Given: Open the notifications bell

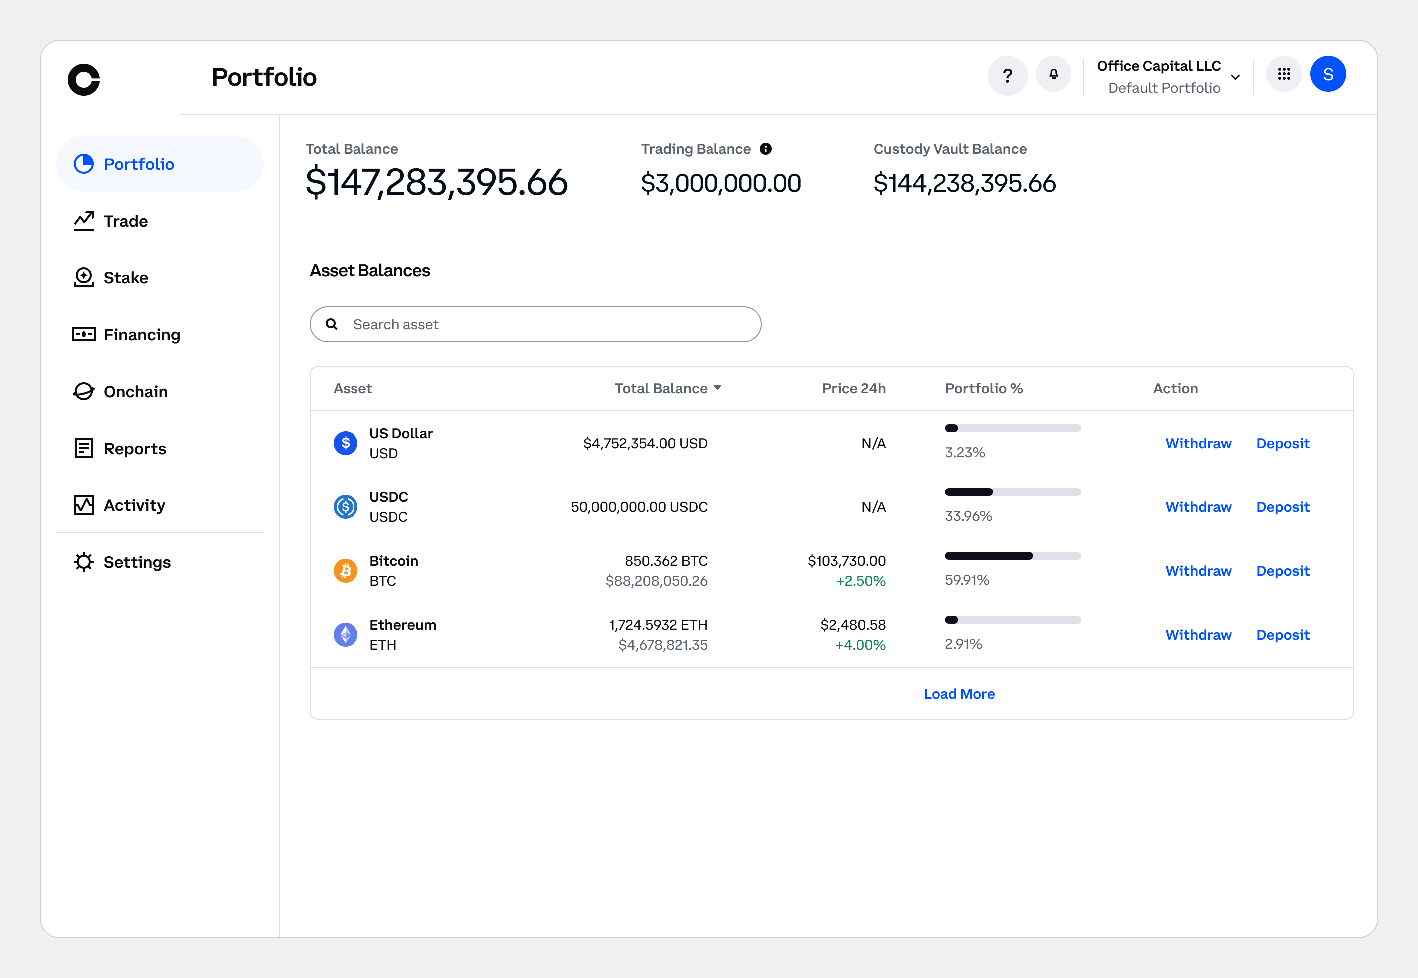Looking at the screenshot, I should [x=1053, y=74].
